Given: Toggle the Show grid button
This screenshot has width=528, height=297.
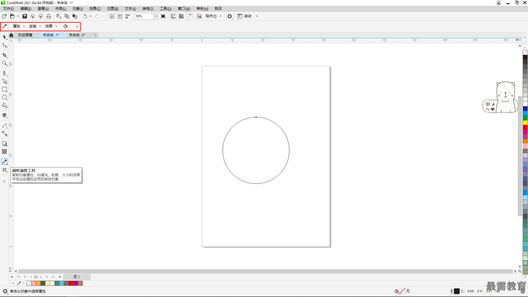Looking at the screenshot, I should click(181, 16).
